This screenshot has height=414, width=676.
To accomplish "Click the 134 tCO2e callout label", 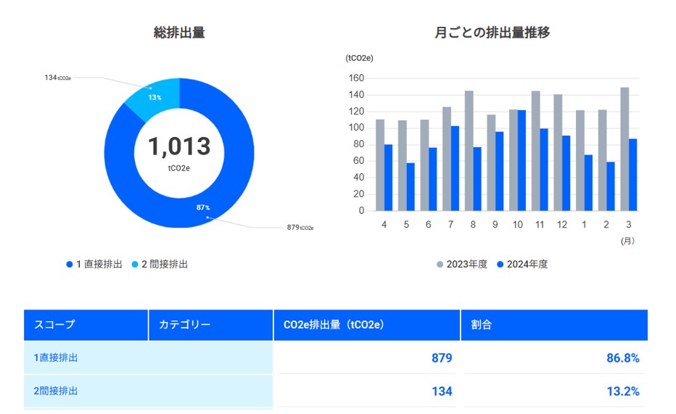I will 58,77.
